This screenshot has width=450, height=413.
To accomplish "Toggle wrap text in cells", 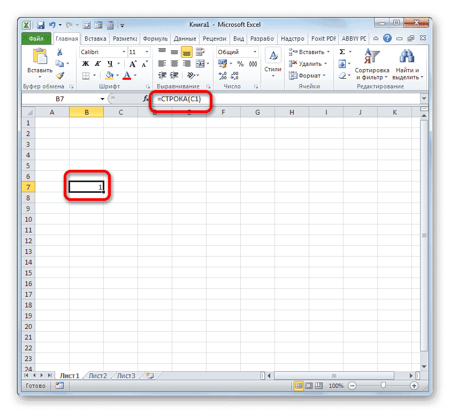I will [x=200, y=51].
